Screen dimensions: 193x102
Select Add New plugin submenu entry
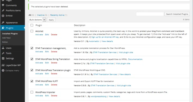click(x=7, y=38)
